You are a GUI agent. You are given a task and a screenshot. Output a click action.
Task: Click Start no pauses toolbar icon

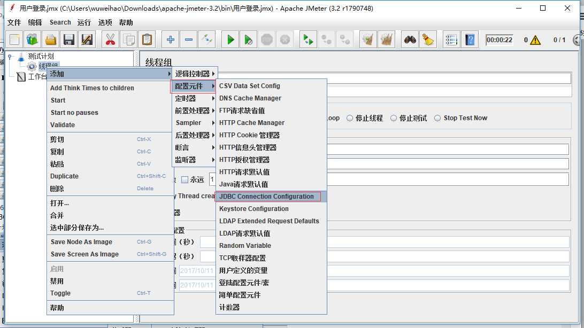249,40
